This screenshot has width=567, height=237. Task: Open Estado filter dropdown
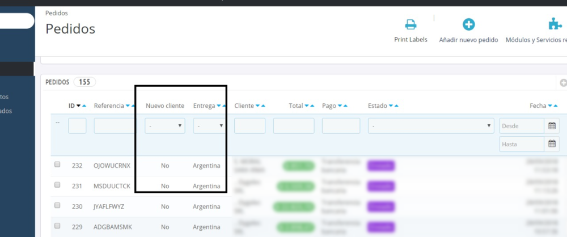tap(431, 126)
